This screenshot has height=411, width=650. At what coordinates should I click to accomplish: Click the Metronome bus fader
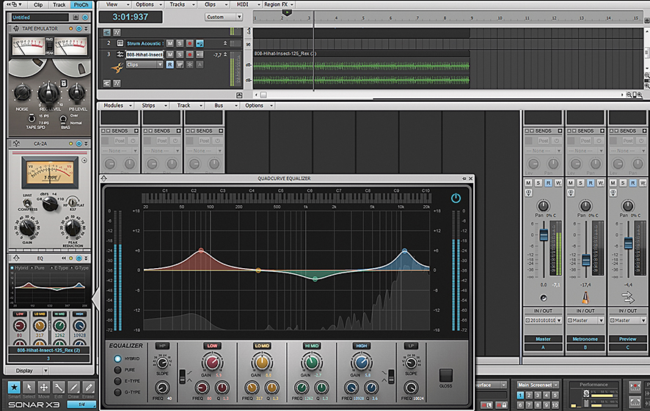585,260
